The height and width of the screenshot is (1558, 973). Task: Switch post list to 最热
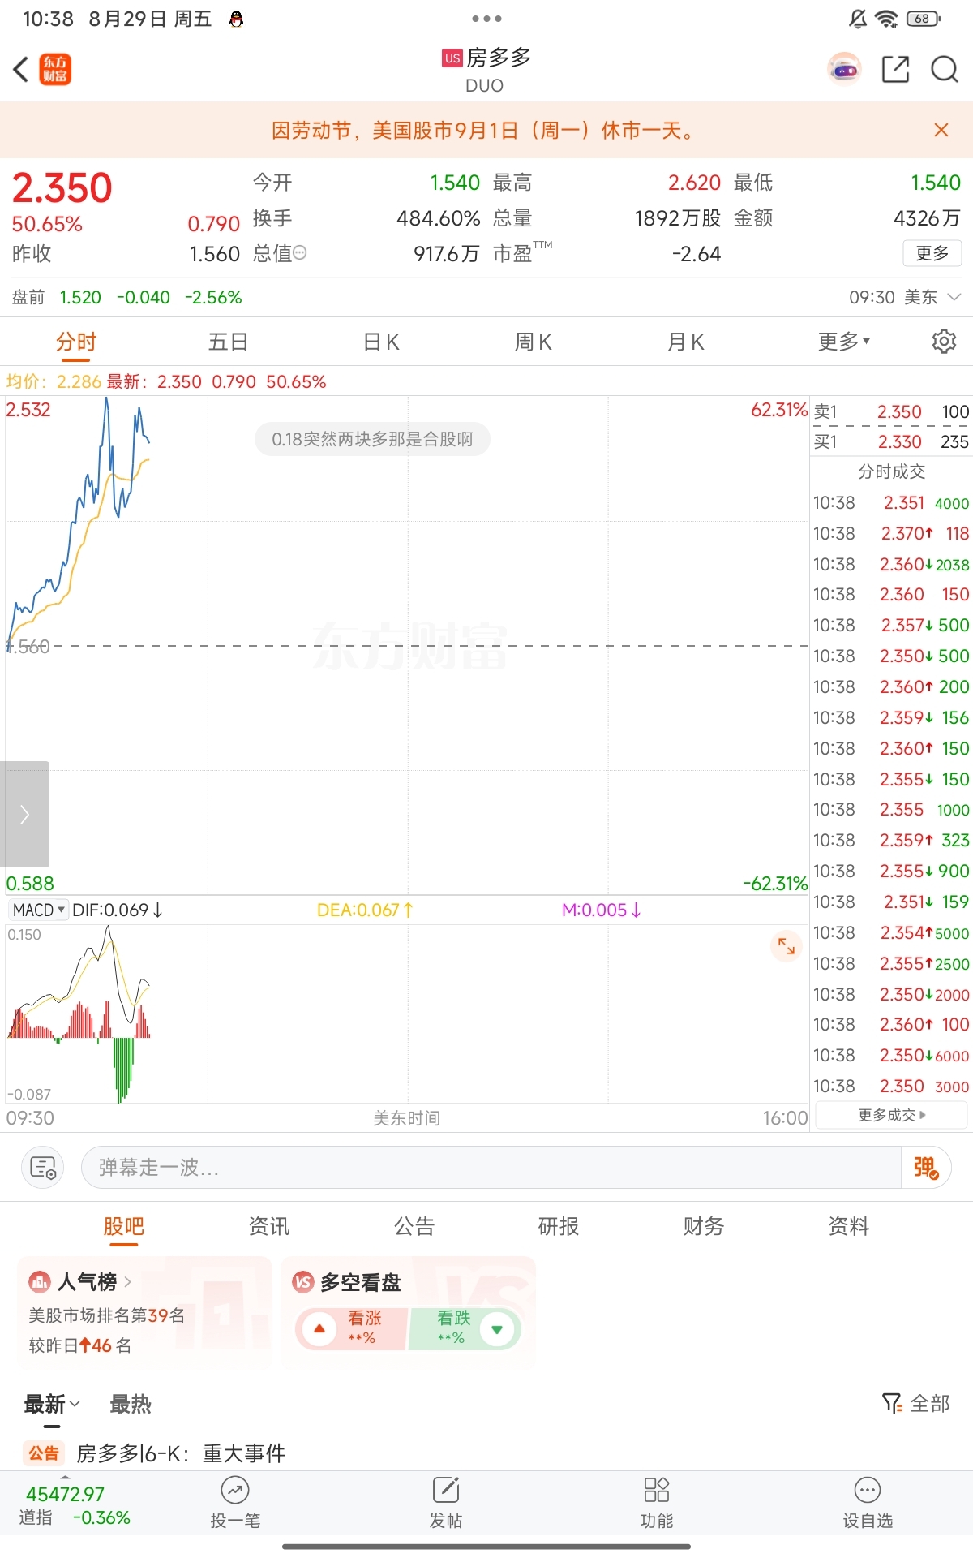pyautogui.click(x=131, y=1404)
